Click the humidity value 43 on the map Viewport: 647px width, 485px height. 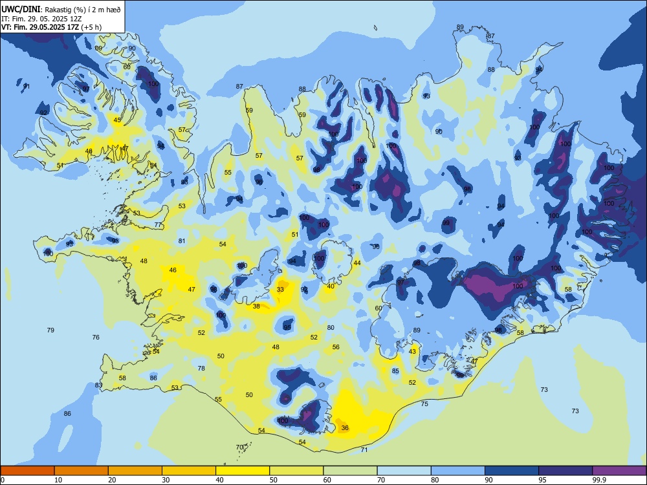point(412,352)
